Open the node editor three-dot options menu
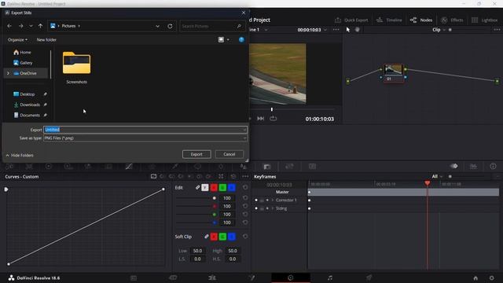Viewport: 503px width, 283px height. (x=497, y=30)
